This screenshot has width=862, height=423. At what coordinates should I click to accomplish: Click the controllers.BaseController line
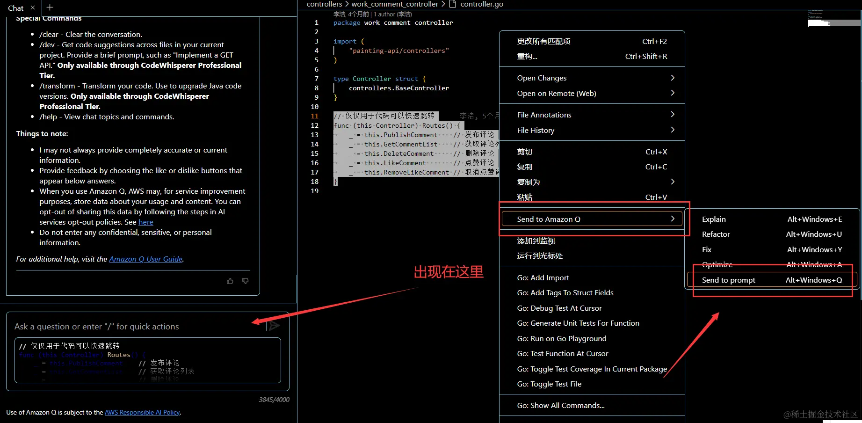[399, 88]
